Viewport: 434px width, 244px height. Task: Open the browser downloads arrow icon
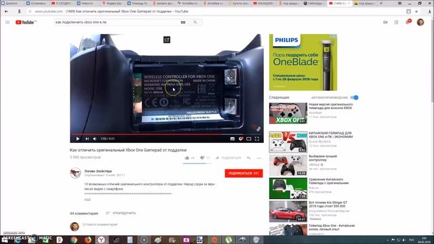429,12
